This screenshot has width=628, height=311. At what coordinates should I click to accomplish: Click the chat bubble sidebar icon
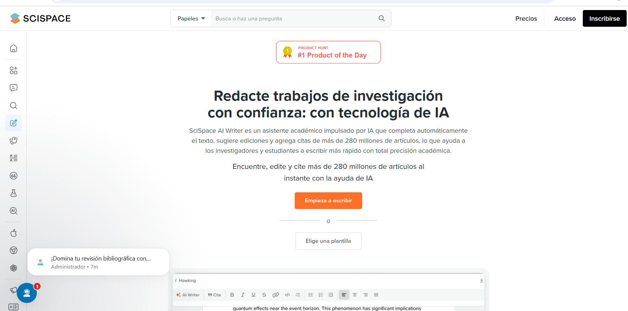pyautogui.click(x=13, y=88)
